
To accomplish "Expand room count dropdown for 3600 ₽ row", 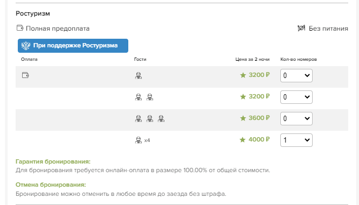I will (296, 118).
